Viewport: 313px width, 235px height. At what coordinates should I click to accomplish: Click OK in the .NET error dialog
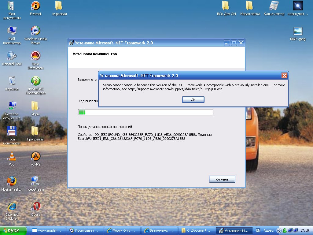[193, 100]
